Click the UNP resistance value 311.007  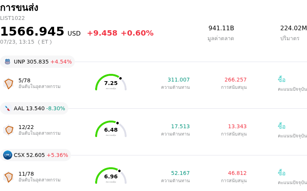pyautogui.click(x=178, y=80)
